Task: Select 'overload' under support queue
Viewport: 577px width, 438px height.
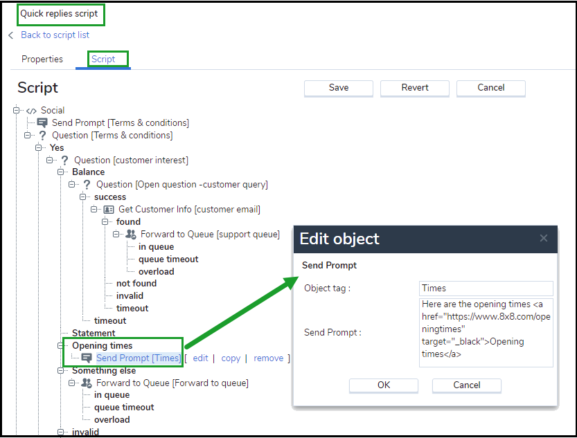Action: tap(157, 271)
